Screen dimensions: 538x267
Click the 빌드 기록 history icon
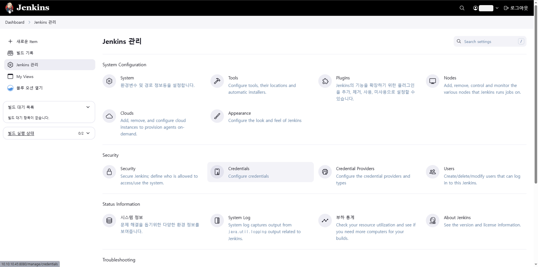click(10, 53)
